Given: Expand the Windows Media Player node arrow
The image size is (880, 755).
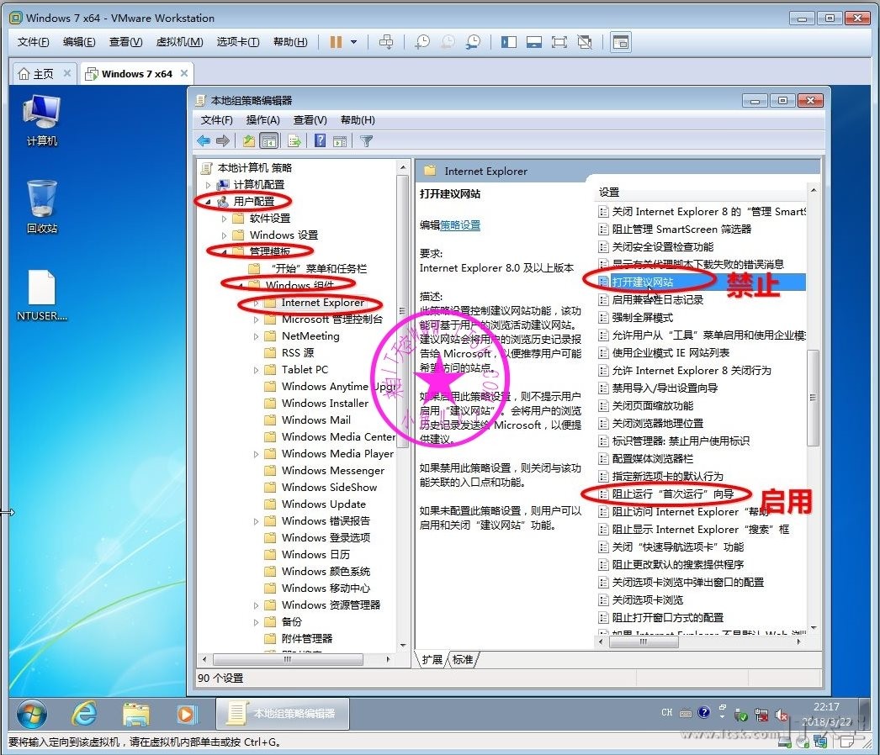Looking at the screenshot, I should tap(257, 454).
